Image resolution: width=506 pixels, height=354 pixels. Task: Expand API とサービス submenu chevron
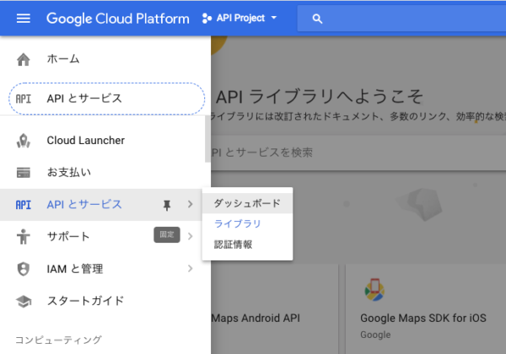190,205
